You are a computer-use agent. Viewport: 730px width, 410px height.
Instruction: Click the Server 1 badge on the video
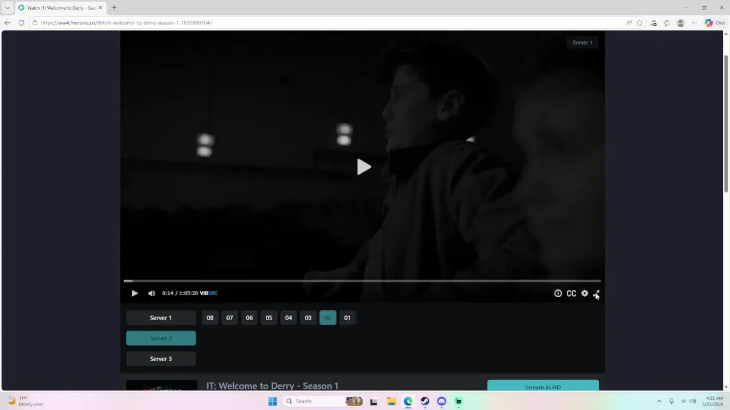pos(582,43)
